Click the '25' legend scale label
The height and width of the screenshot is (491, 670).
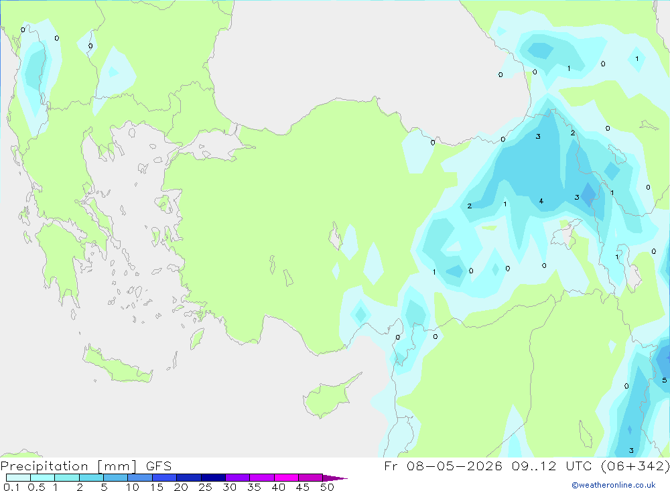pyautogui.click(x=205, y=487)
